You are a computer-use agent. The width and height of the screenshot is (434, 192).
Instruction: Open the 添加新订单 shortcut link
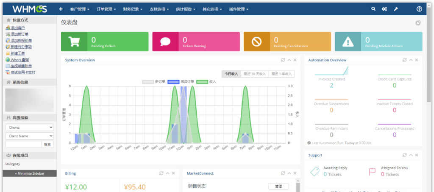[x=19, y=34]
